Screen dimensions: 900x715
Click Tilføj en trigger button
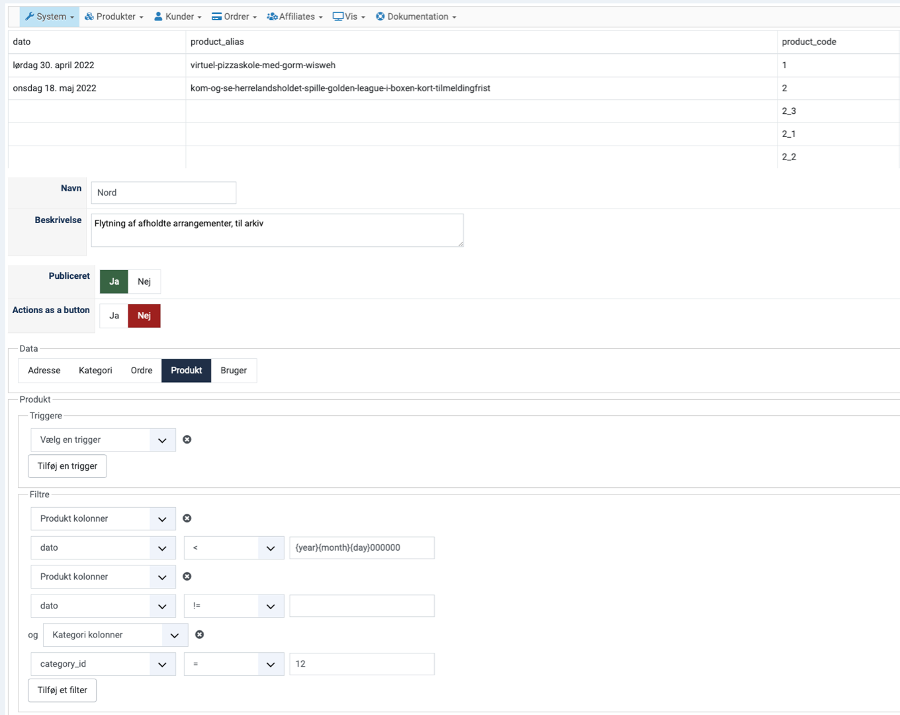pos(67,466)
